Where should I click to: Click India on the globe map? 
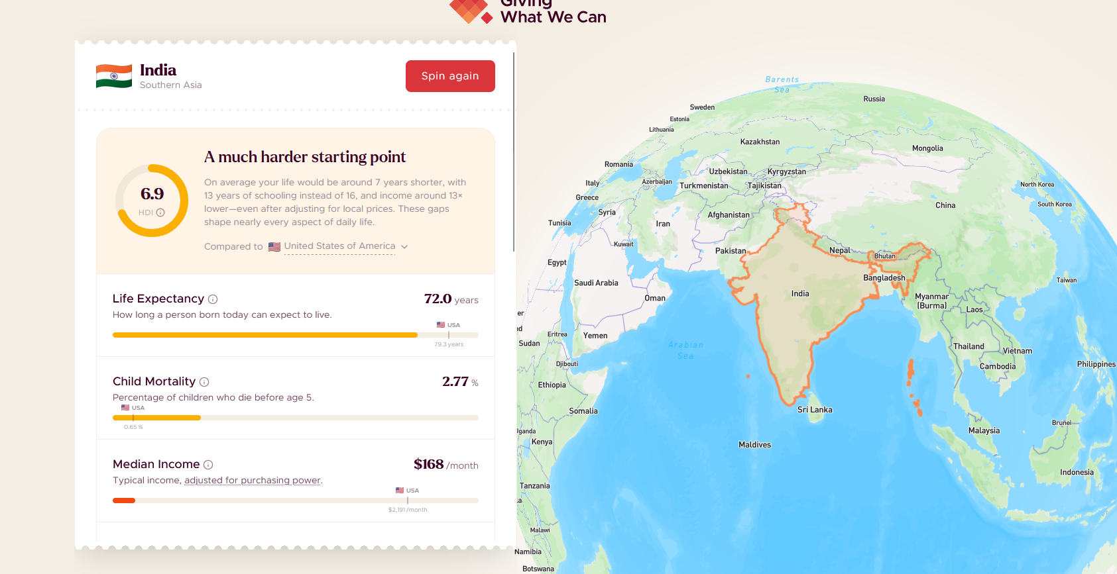(x=799, y=293)
